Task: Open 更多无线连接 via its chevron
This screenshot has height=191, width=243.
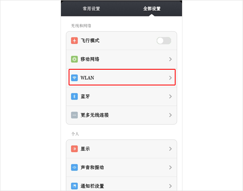Action: pos(170,115)
